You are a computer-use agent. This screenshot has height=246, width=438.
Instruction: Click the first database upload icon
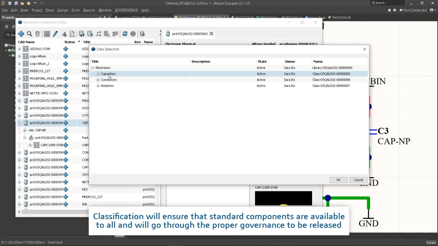point(82,34)
